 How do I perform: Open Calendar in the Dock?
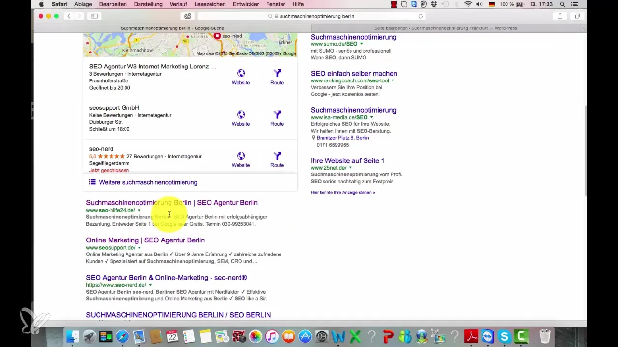[x=172, y=336]
